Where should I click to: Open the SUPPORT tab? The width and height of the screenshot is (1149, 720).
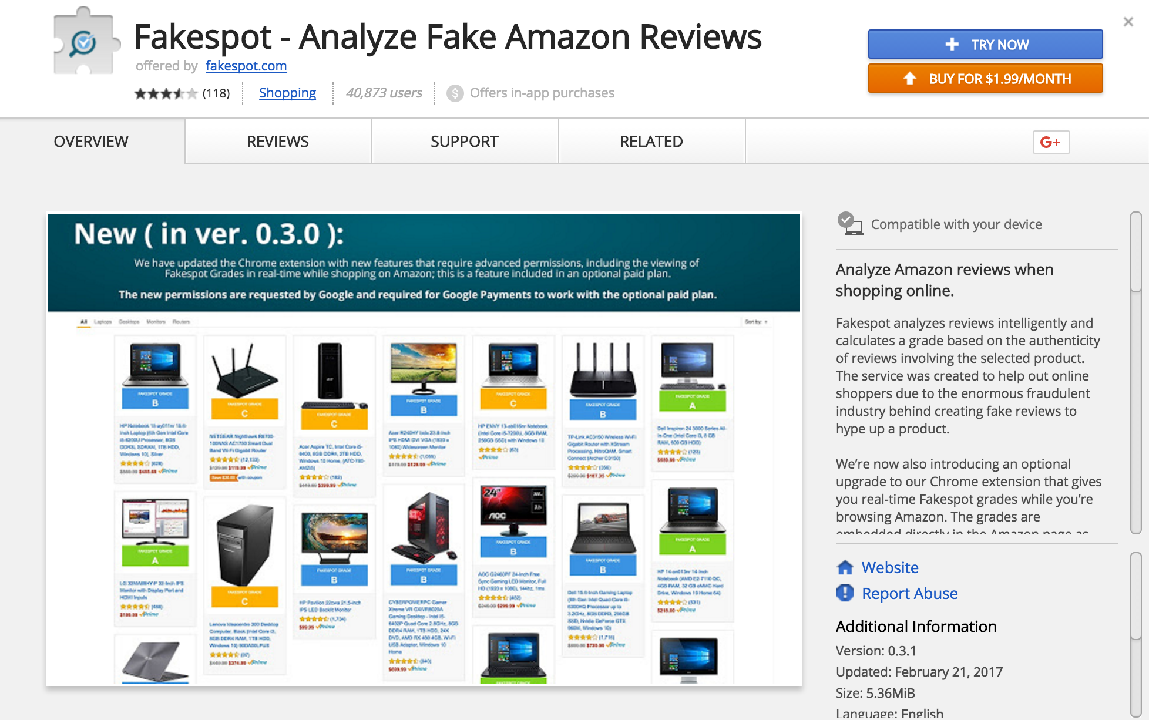pyautogui.click(x=465, y=142)
